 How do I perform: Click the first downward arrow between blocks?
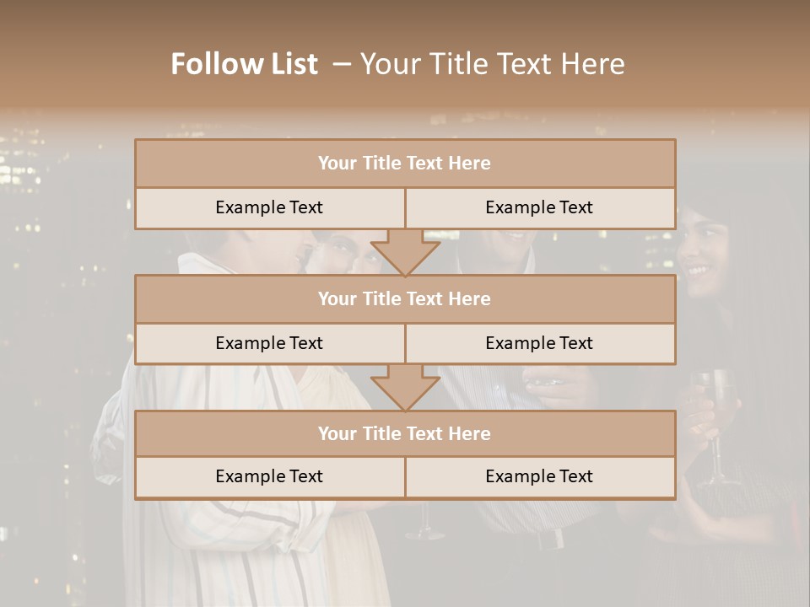405,252
